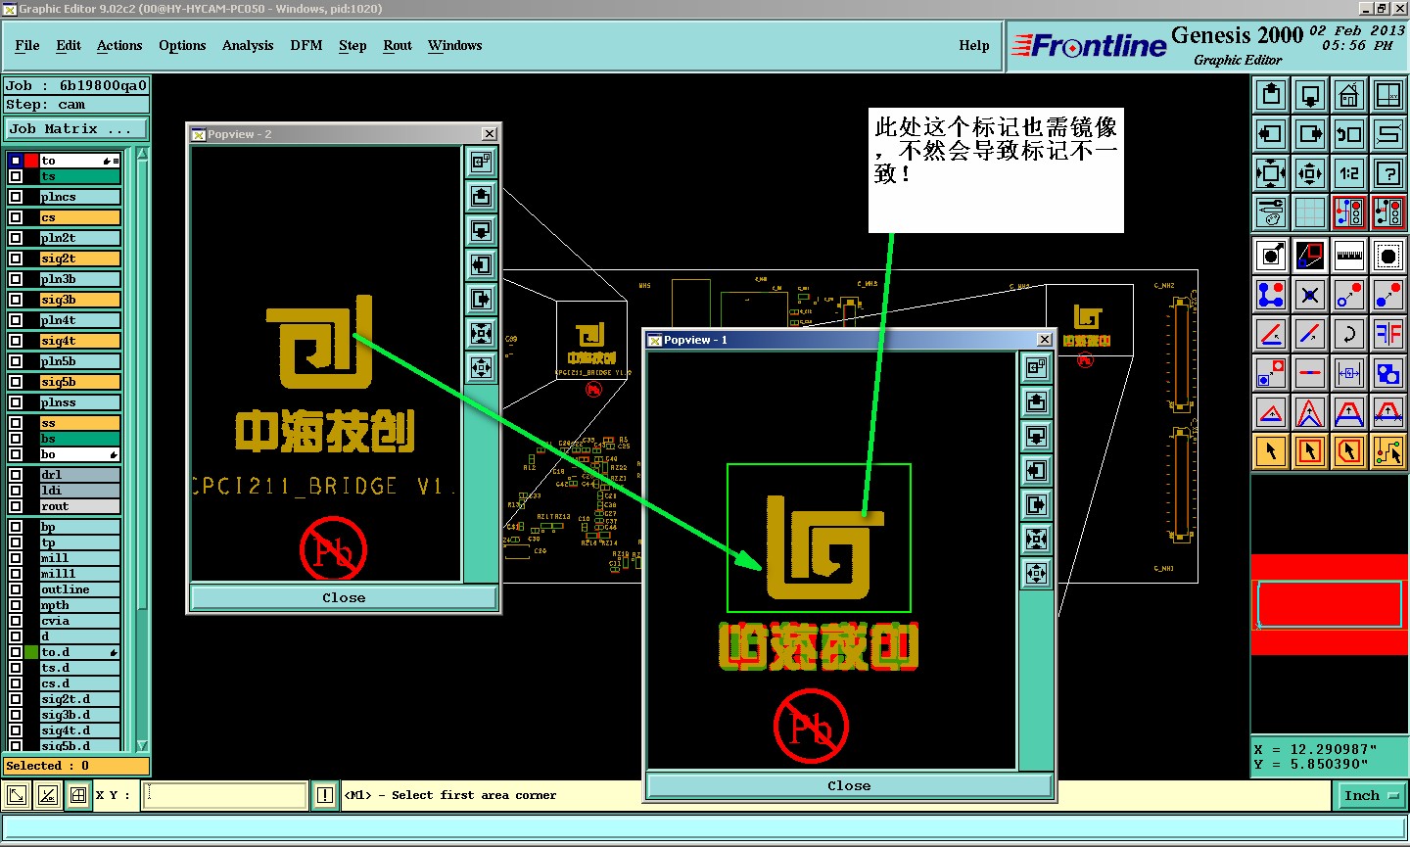Image resolution: width=1410 pixels, height=847 pixels.
Task: Click the zoom out contract arrows icon
Action: [x=1310, y=173]
